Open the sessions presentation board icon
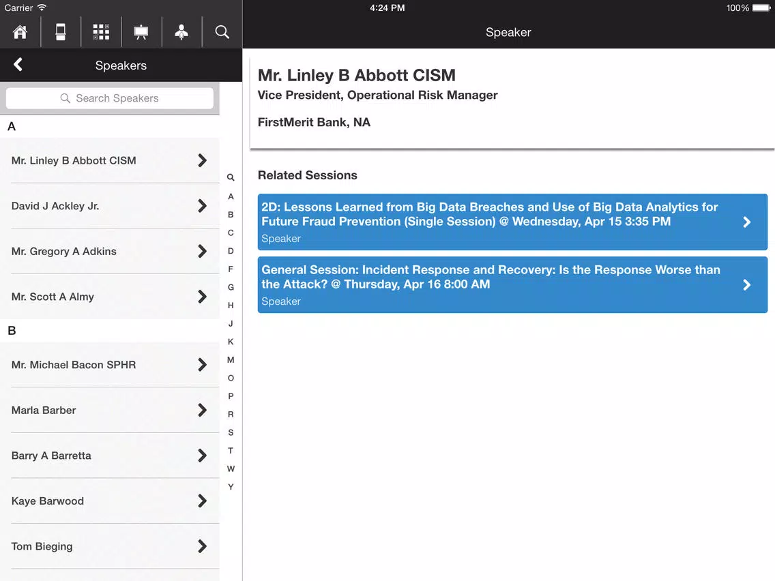 point(141,32)
